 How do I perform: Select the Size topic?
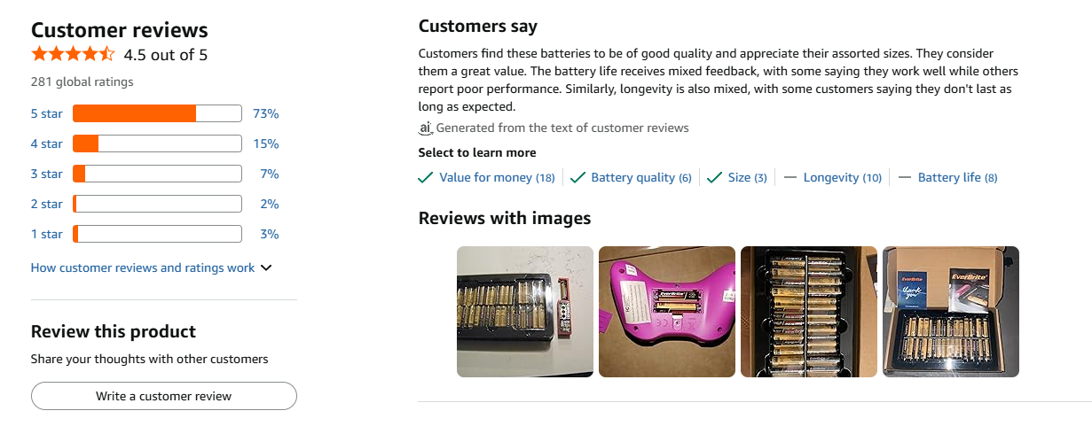click(x=746, y=177)
